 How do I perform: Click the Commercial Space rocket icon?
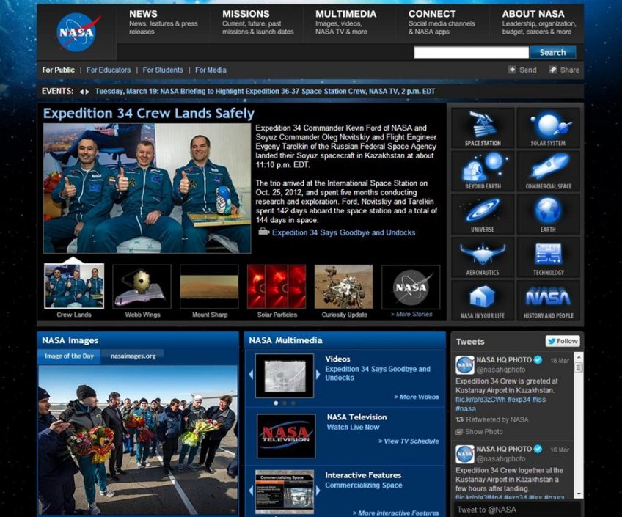[x=547, y=171]
